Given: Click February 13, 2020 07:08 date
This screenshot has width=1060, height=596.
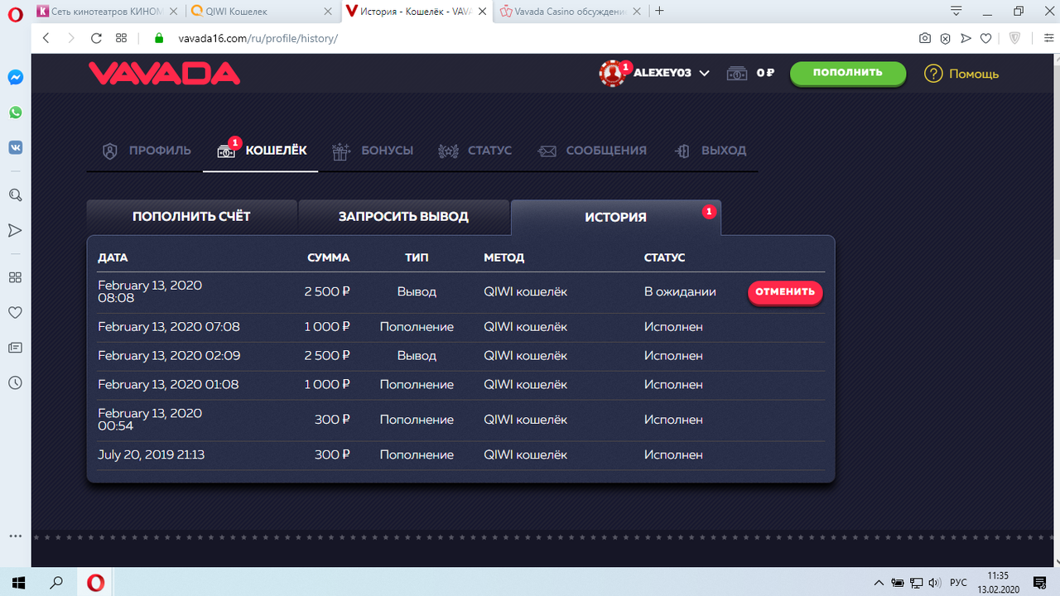Looking at the screenshot, I should (169, 327).
